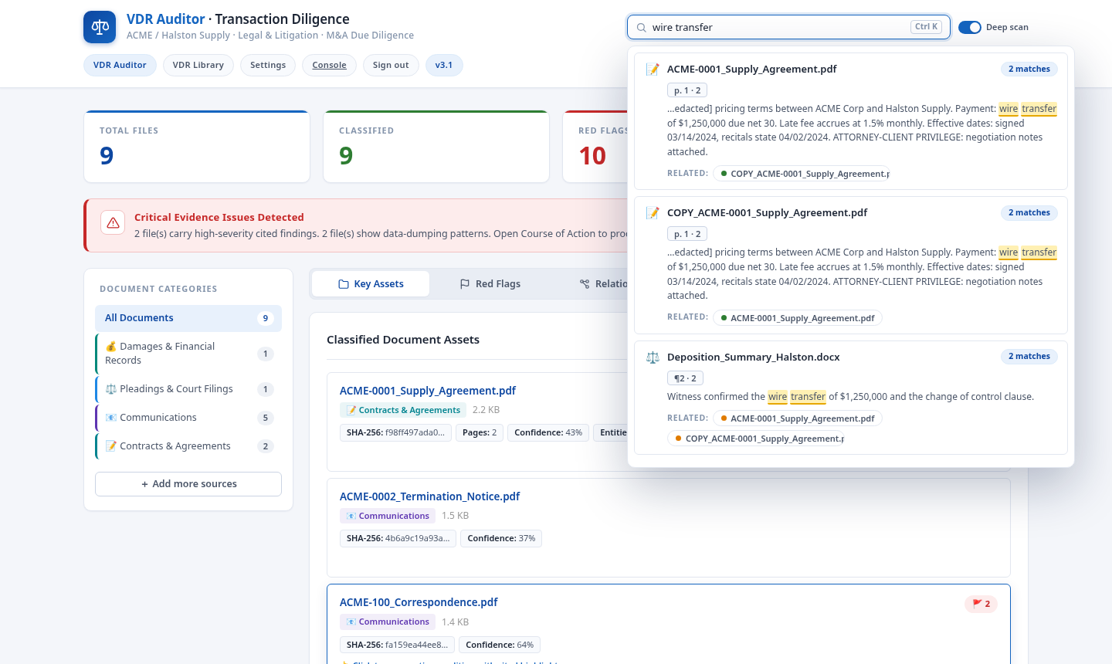Open the Console link in navigation

(330, 65)
